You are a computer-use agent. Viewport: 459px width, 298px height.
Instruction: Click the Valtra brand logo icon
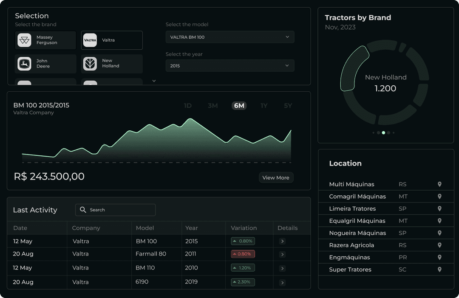(x=90, y=40)
